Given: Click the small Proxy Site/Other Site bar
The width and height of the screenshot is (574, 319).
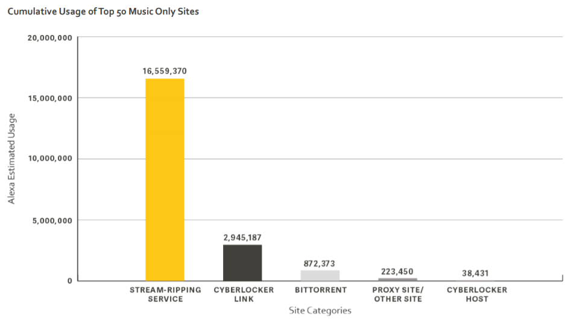Looking at the screenshot, I should 397,279.
